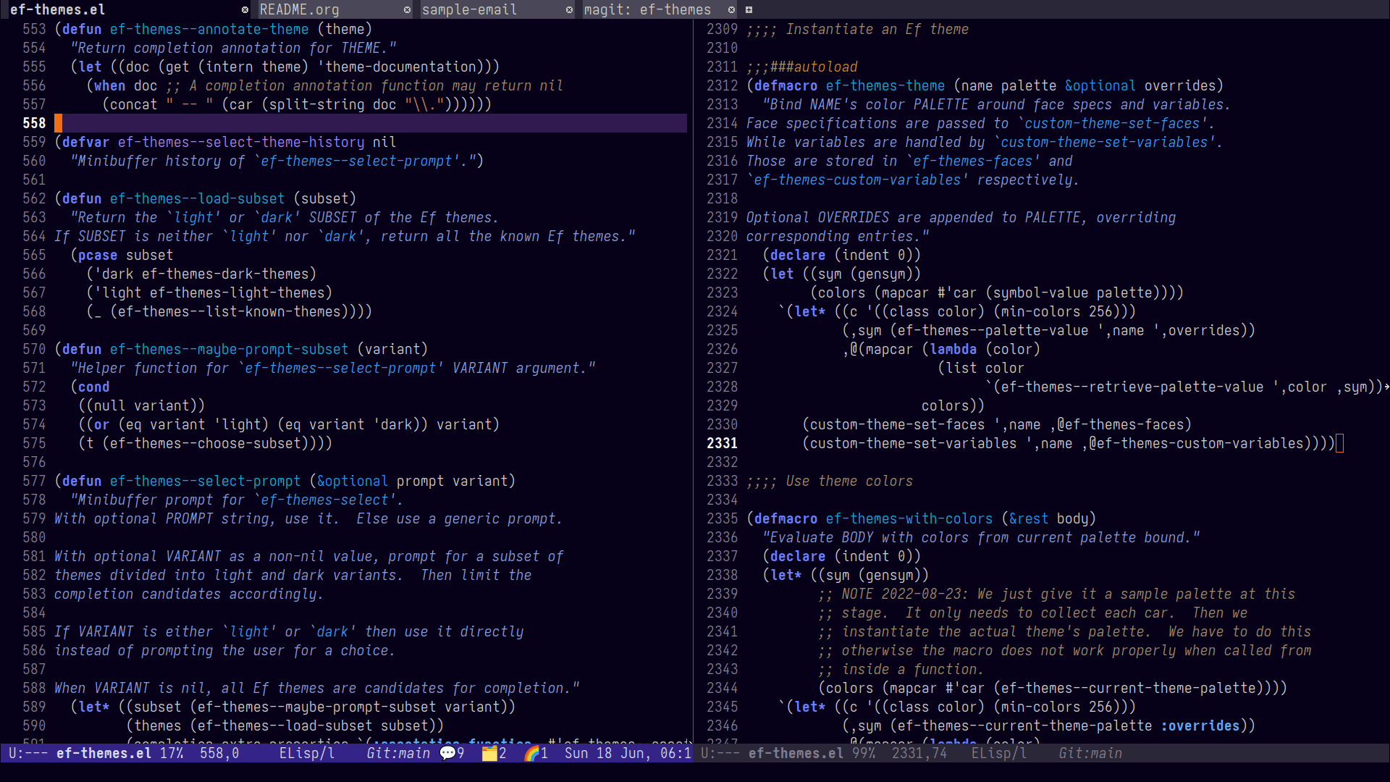
Task: Click the U:--- status in right mode line
Action: click(x=720, y=753)
